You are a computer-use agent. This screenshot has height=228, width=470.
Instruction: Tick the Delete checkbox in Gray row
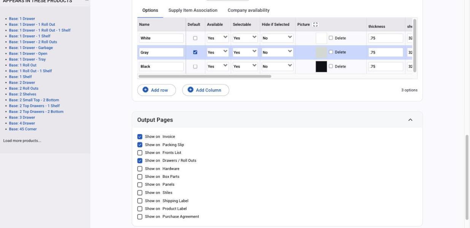point(331,52)
